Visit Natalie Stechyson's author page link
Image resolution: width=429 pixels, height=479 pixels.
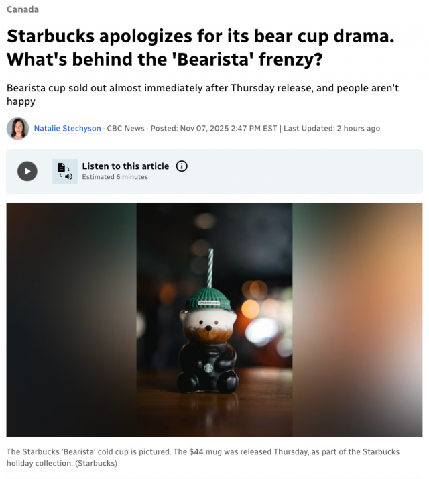pos(67,129)
